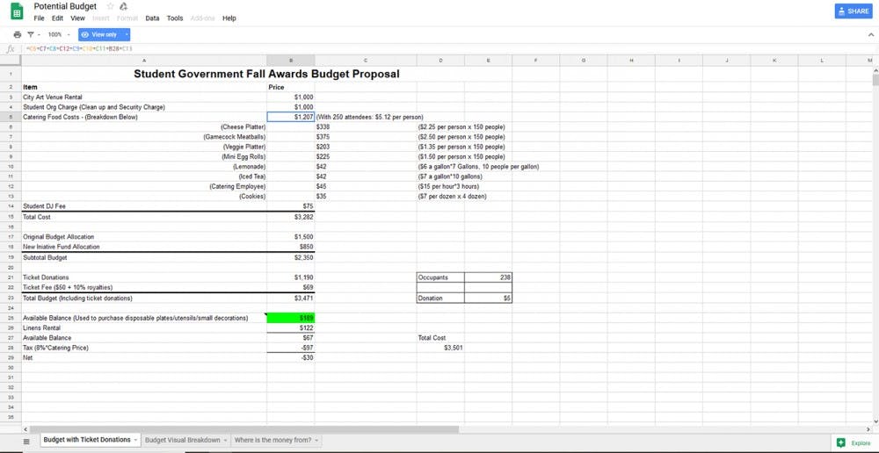Open Where is the money from tab arrow
The height and width of the screenshot is (453, 879).
coord(316,441)
